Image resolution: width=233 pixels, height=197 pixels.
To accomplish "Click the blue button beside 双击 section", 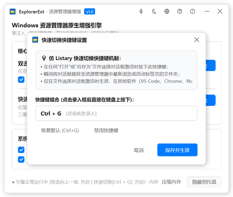I will click(211, 65).
